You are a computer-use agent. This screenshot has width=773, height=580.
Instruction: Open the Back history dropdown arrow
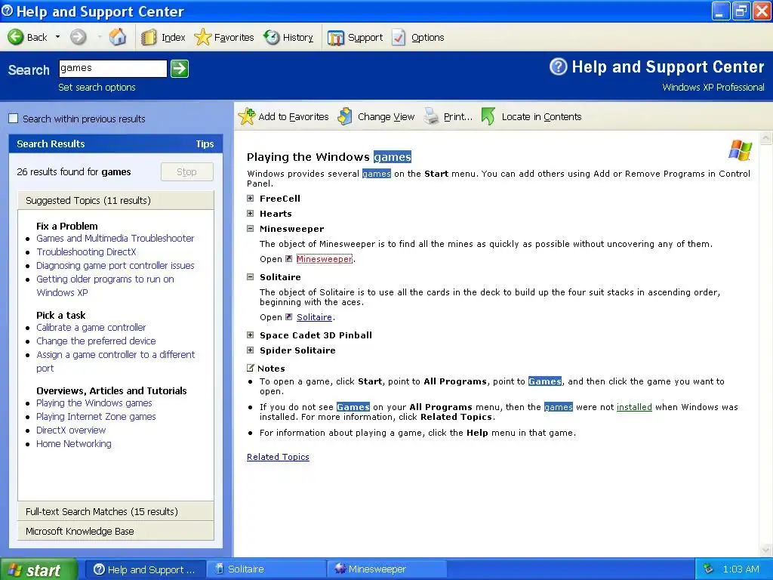pyautogui.click(x=57, y=37)
